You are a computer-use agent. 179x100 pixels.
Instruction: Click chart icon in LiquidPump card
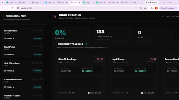[x=142, y=93]
